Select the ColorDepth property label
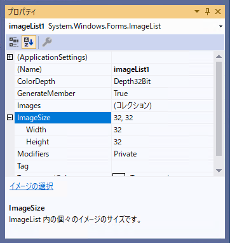 (x=36, y=81)
